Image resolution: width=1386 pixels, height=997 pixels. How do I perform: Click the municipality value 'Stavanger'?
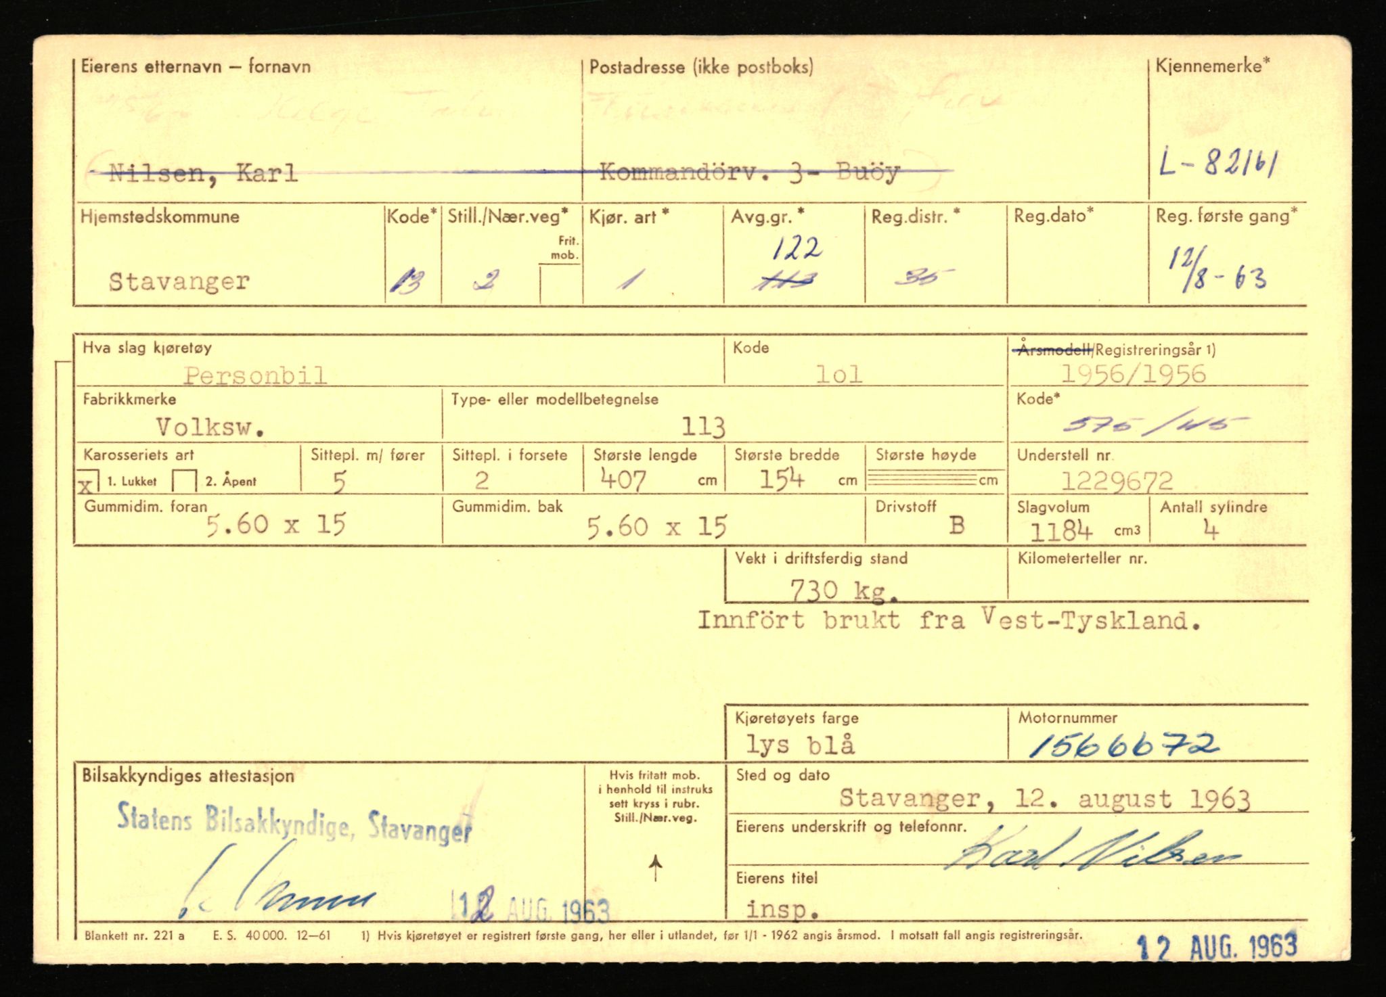pyautogui.click(x=179, y=281)
